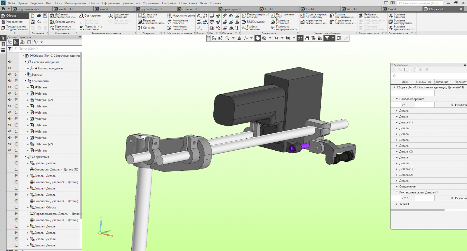The height and width of the screenshot is (251, 467).
Task: Click the tree filter funnel icon
Action: pyautogui.click(x=10, y=49)
